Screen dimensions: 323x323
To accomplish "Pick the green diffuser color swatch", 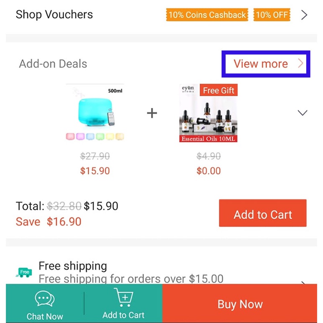I will [100, 136].
